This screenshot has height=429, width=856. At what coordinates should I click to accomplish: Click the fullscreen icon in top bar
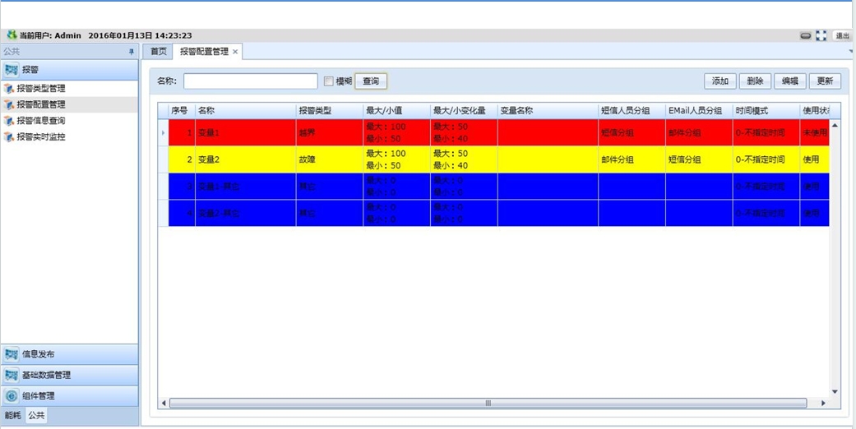[821, 35]
